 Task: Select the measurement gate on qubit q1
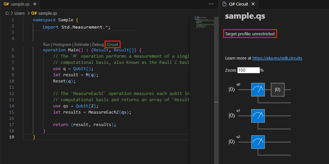pyautogui.click(x=258, y=116)
